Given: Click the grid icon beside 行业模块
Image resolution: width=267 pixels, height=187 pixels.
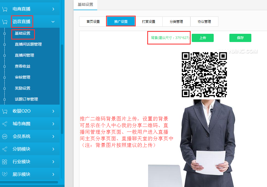Looking at the screenshot, I should tap(5, 162).
